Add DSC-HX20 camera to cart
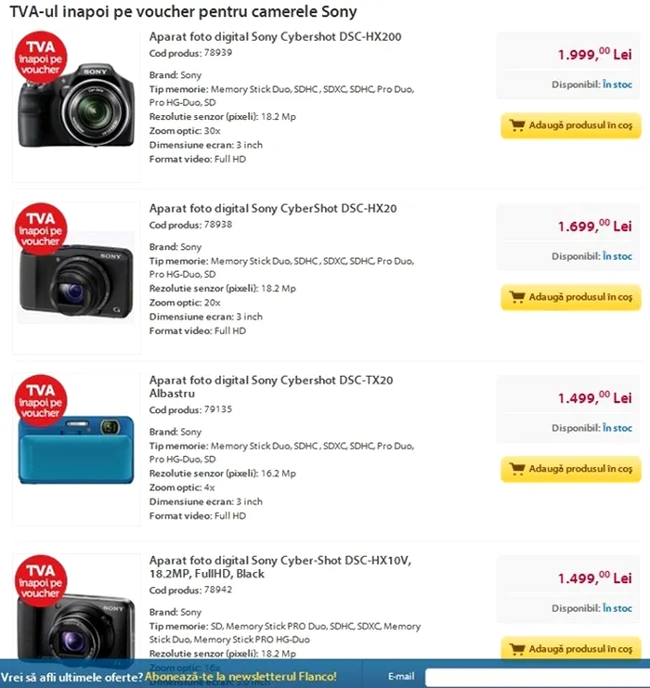Screen dimensions: 650x688 click(571, 297)
